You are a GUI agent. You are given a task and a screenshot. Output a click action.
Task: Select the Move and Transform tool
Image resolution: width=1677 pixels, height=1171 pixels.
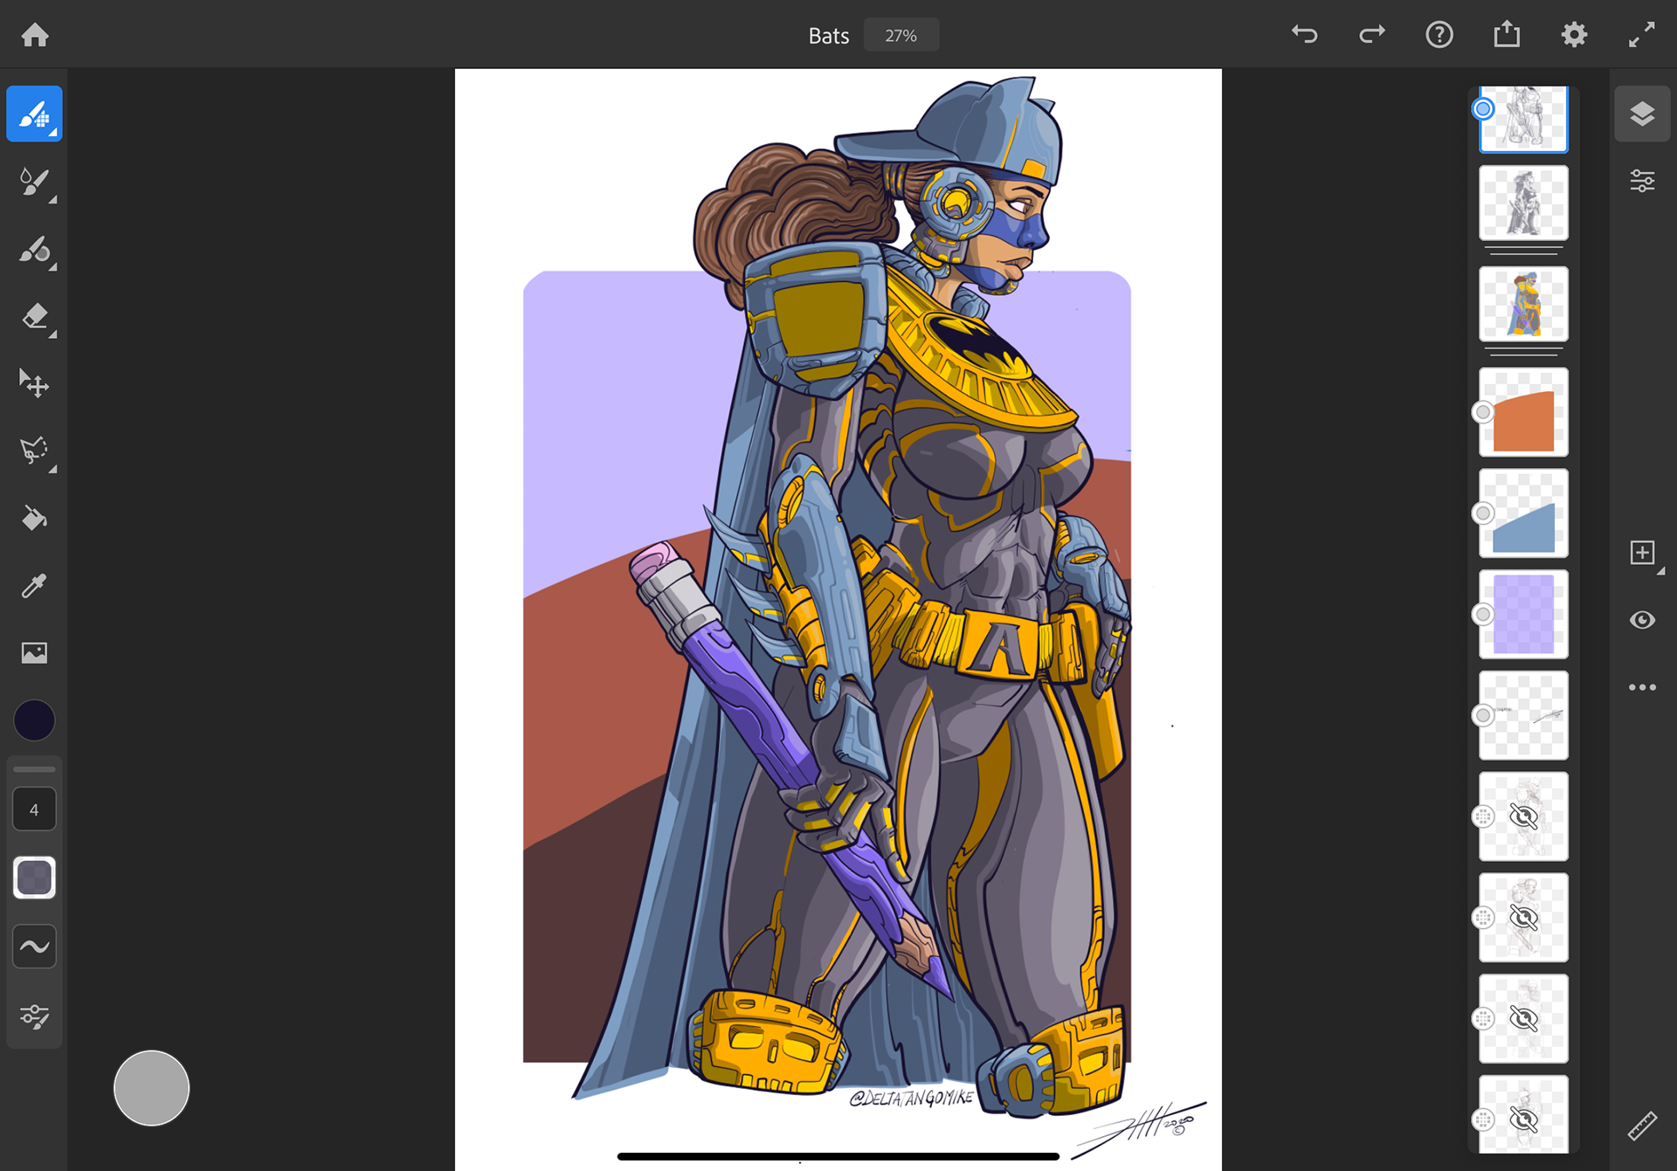(35, 383)
